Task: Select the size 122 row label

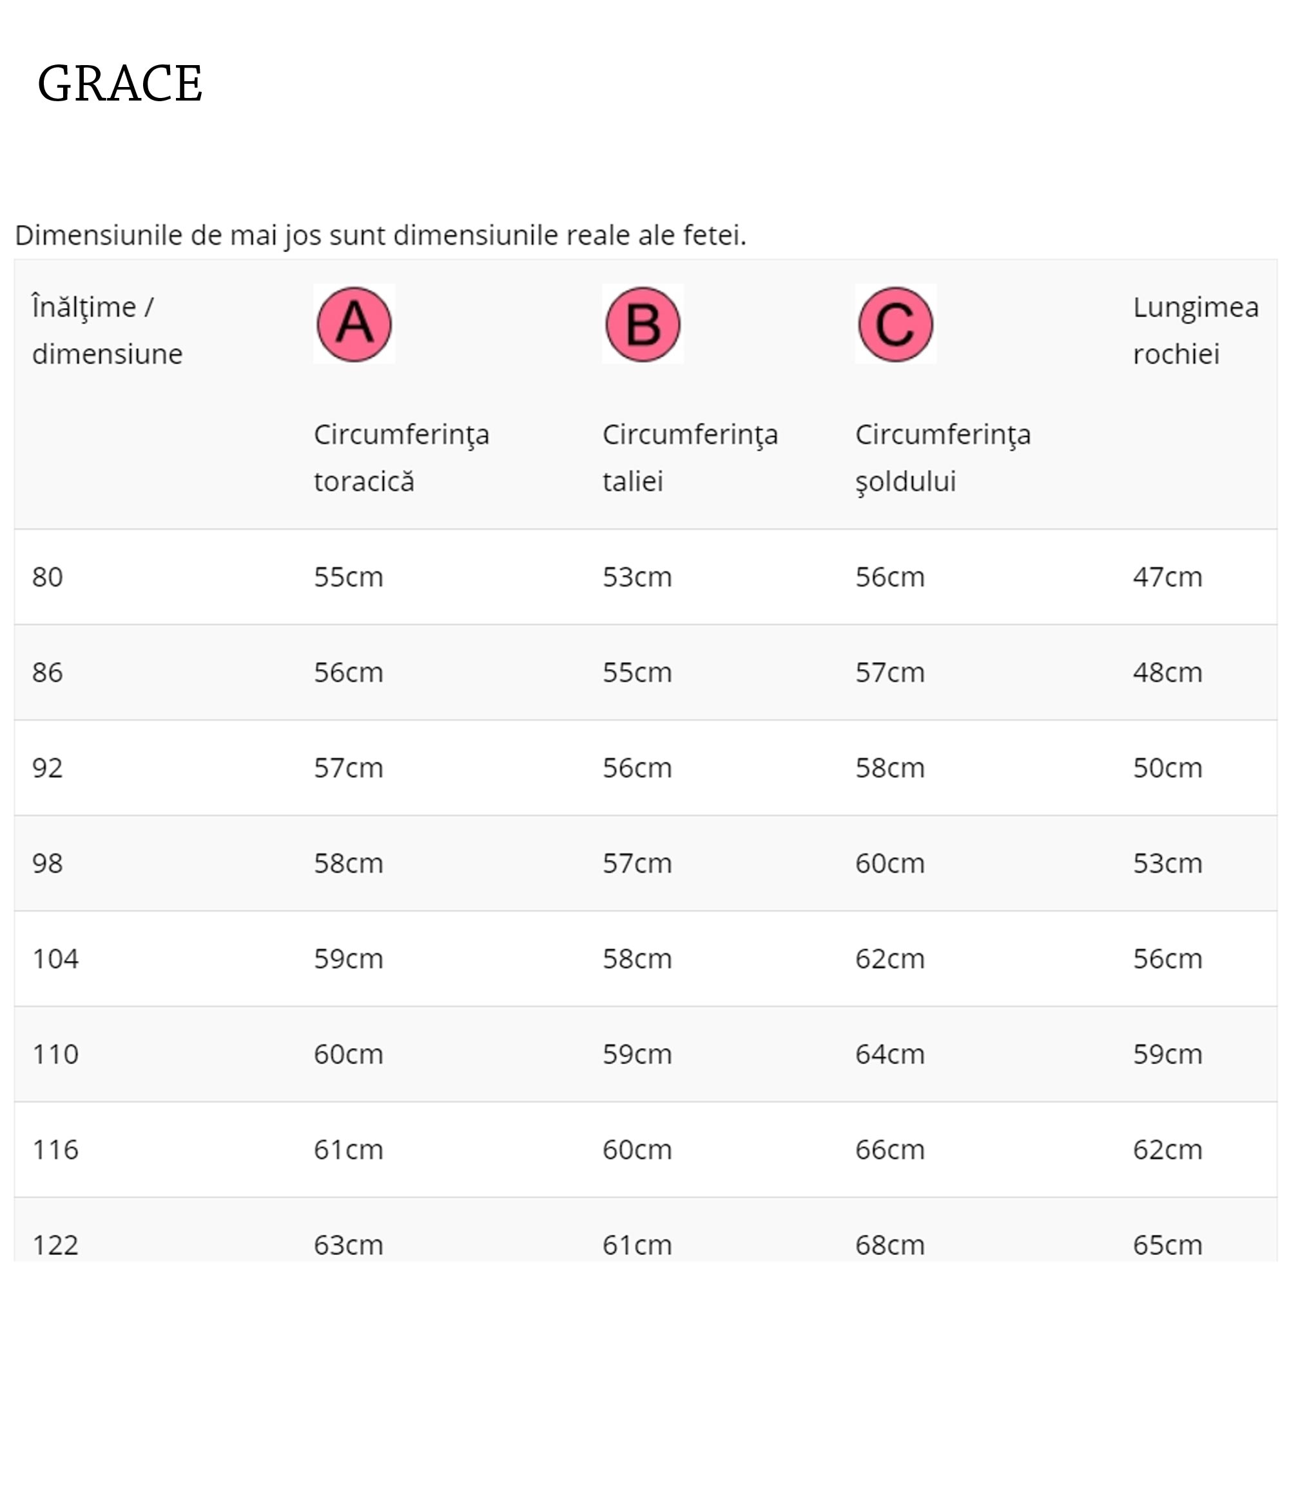Action: coord(55,1245)
